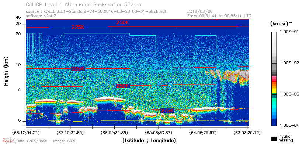Click the 'Height (km)' axis label

click(6, 71)
